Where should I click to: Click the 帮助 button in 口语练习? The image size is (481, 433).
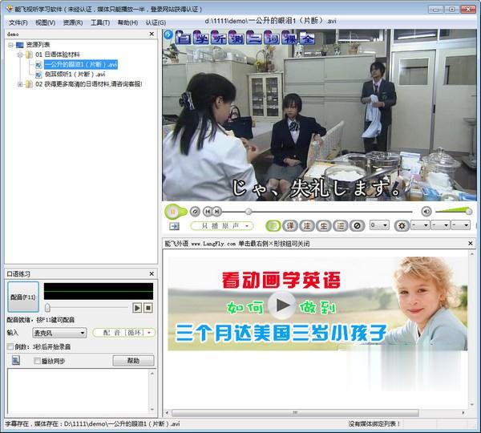click(x=133, y=361)
